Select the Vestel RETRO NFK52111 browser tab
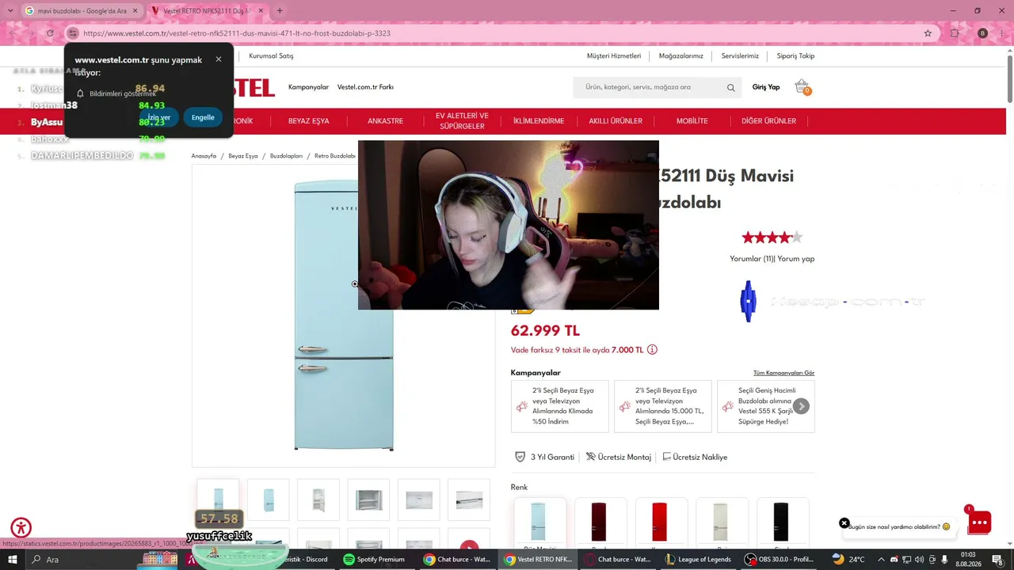The width and height of the screenshot is (1014, 570). 208,11
